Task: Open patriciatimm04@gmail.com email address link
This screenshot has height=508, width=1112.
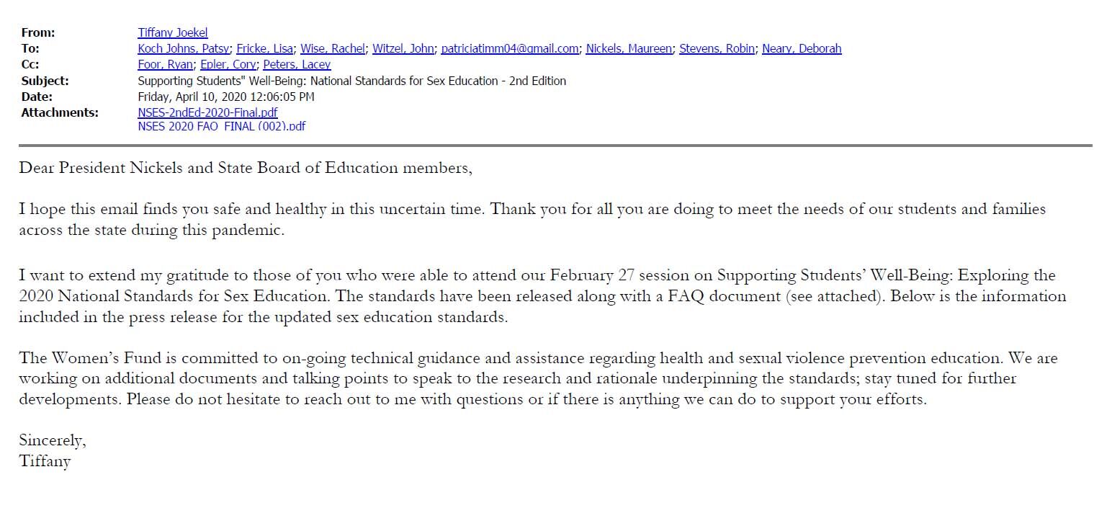Action: 510,48
